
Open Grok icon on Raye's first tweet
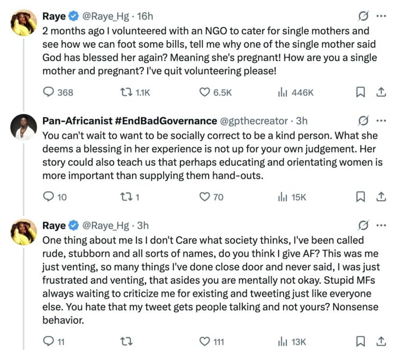363,16
